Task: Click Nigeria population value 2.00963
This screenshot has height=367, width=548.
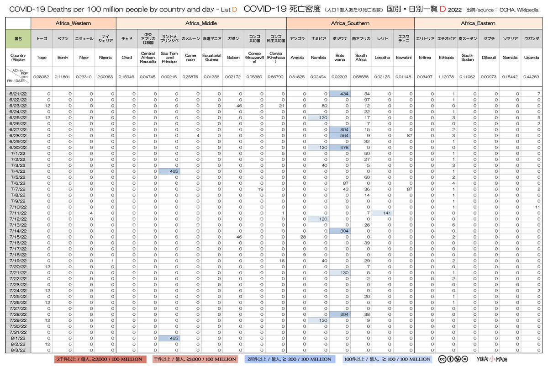Action: [x=105, y=76]
